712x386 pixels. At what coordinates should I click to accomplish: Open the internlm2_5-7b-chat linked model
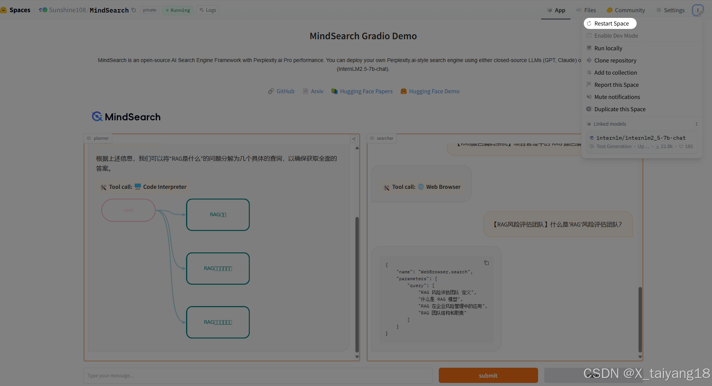(x=642, y=142)
